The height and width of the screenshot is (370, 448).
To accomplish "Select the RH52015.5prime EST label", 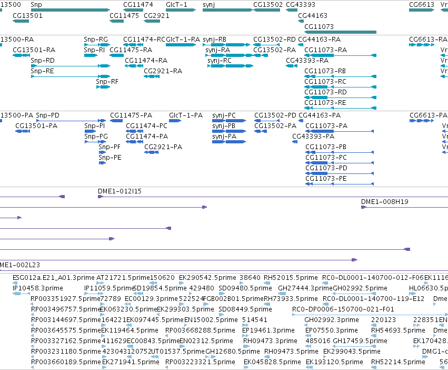I will pyautogui.click(x=291, y=278).
